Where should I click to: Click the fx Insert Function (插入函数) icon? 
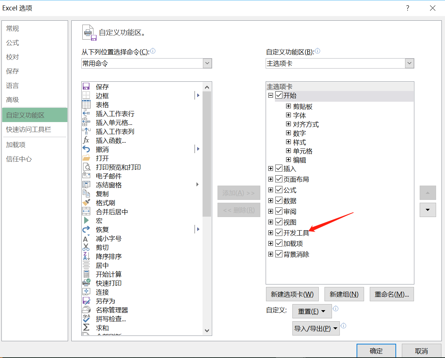[x=86, y=140]
